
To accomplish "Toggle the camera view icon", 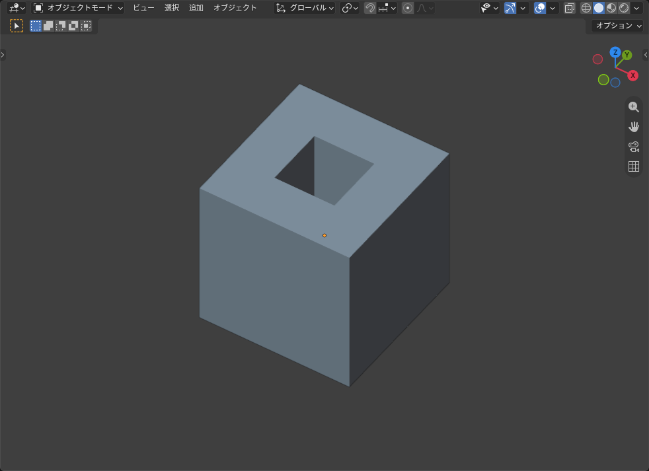I will coord(633,147).
